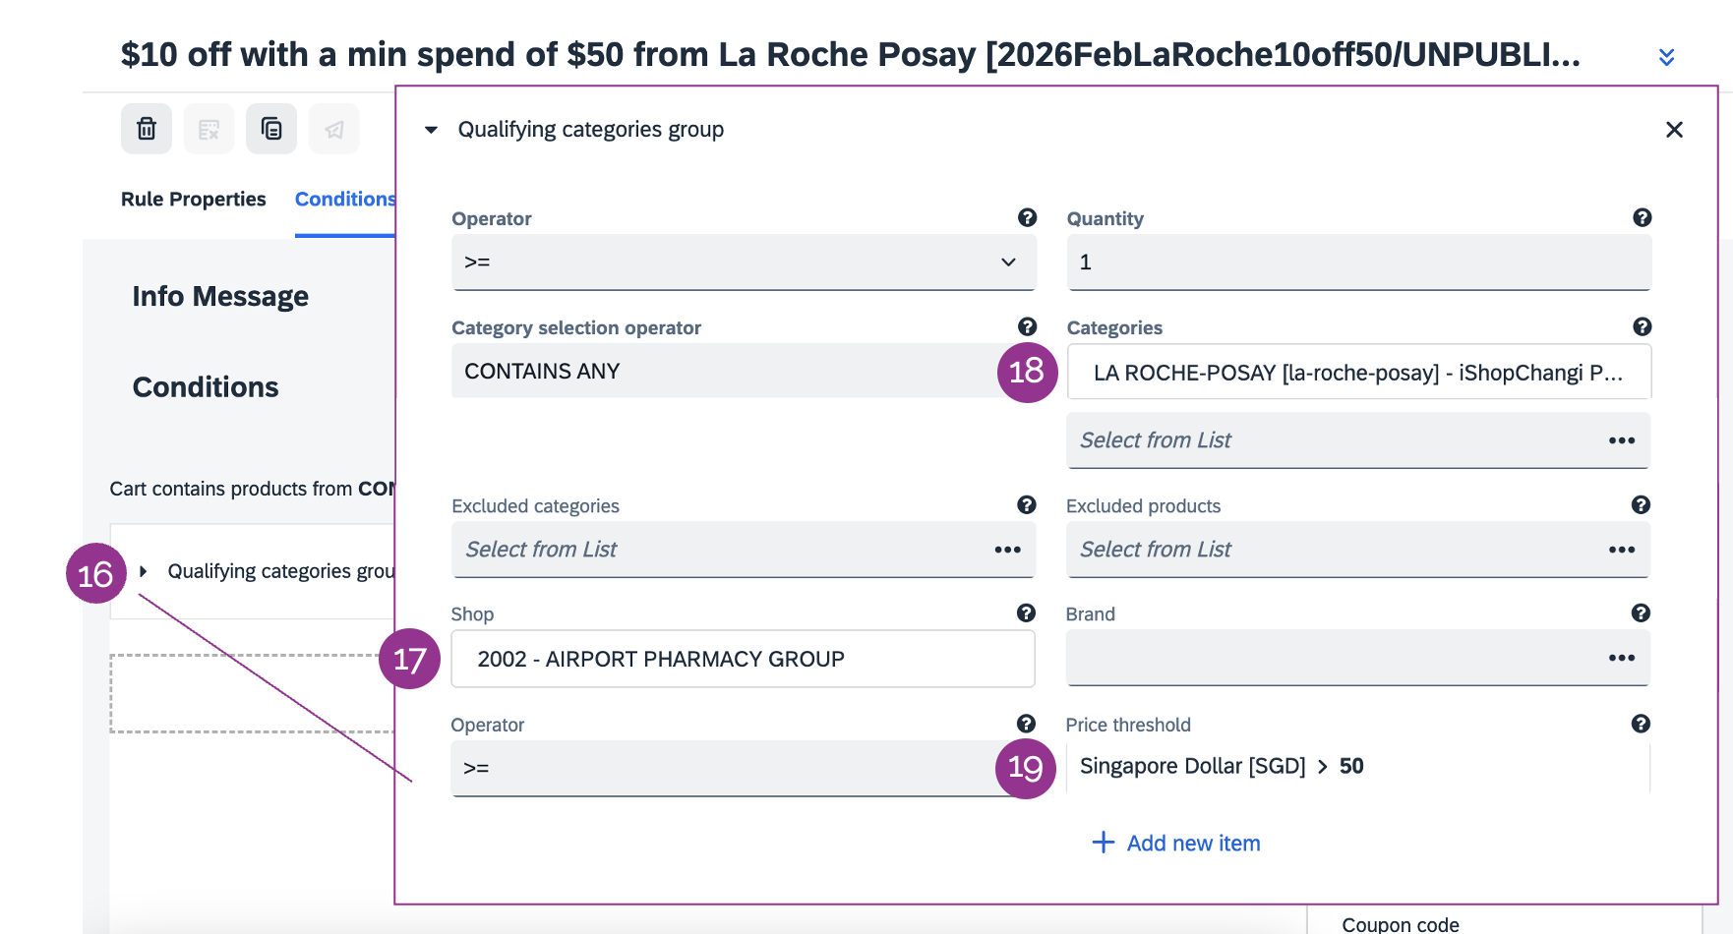Open ellipsis picker for Excluded categories
The width and height of the screenshot is (1733, 934).
tap(1007, 550)
